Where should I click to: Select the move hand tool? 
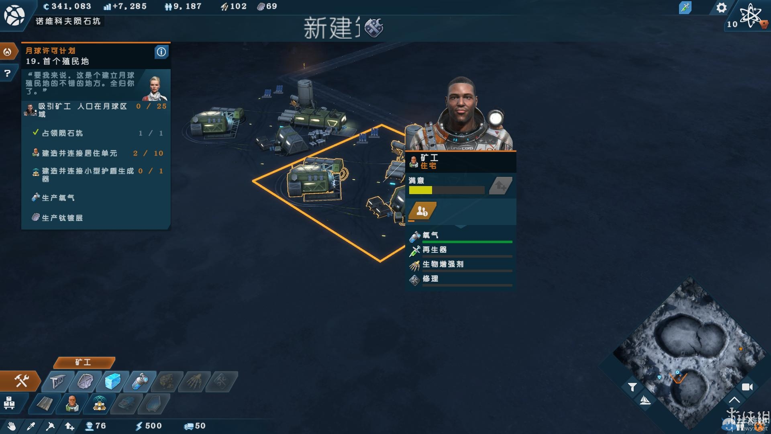coord(12,426)
